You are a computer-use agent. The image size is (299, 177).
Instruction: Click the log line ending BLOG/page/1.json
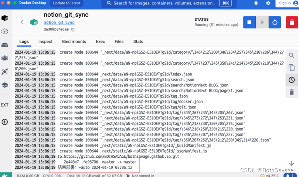pos(129,91)
